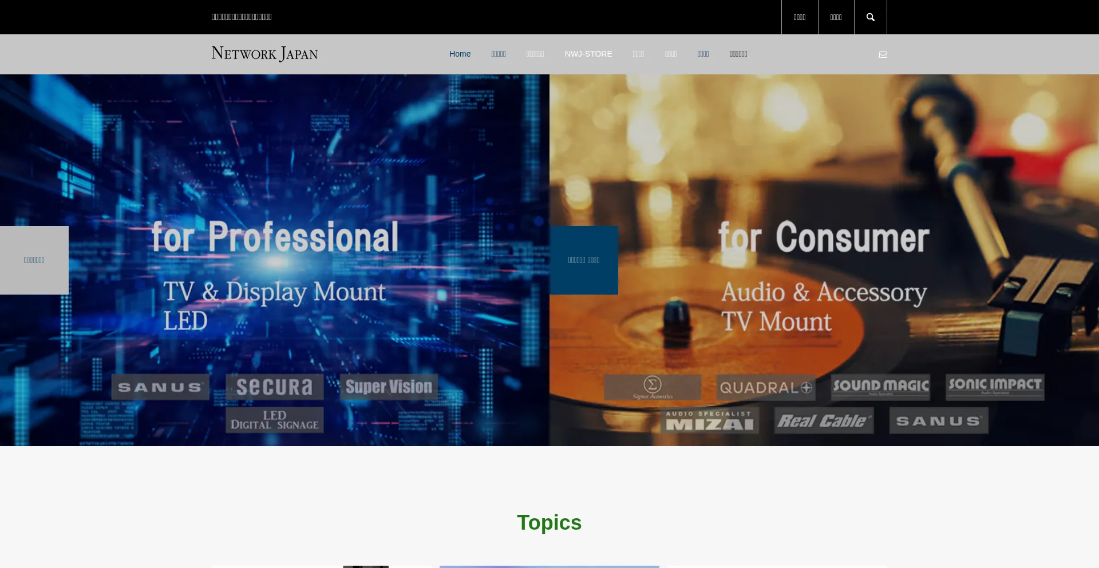Select the Real Cable brand logo
The height and width of the screenshot is (568, 1099).
pos(823,420)
